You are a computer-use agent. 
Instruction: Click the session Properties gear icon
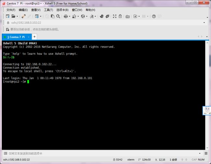(x=37, y=16)
